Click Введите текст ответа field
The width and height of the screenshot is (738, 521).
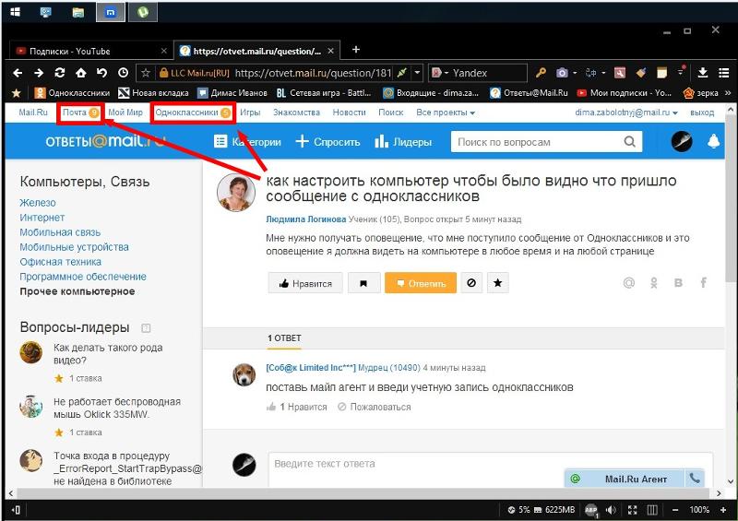tap(491, 468)
